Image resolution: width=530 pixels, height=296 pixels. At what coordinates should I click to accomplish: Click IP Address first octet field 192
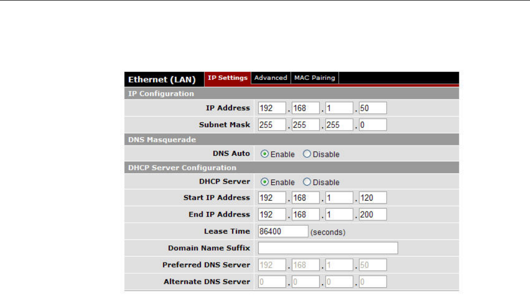[272, 108]
